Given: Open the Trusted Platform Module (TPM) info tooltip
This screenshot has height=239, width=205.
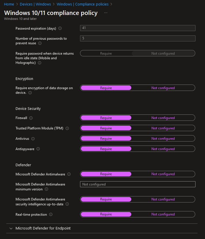Looking at the screenshot, I should click(67, 128).
